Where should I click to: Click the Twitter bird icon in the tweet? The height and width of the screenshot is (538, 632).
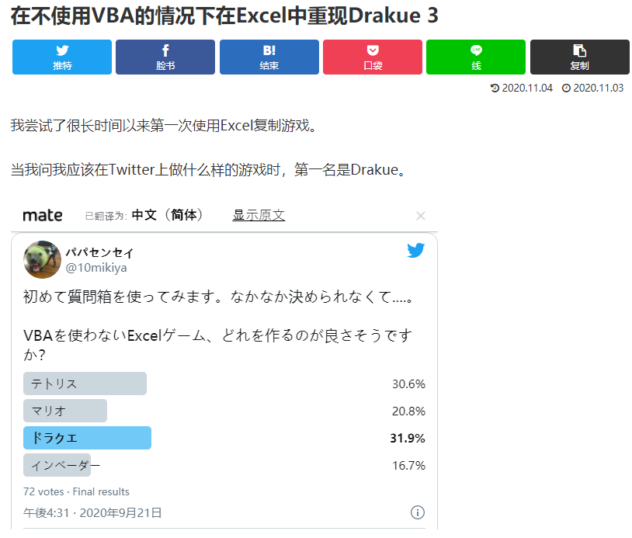click(x=416, y=251)
